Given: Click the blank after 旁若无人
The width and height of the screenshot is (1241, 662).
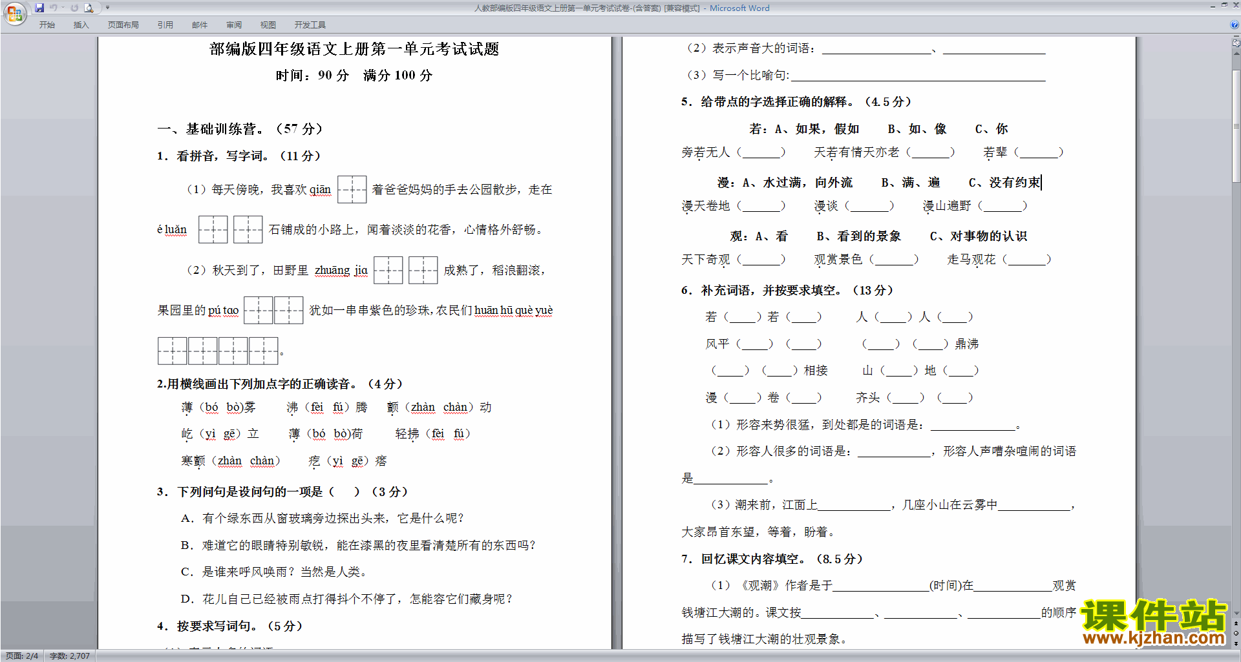Looking at the screenshot, I should pyautogui.click(x=761, y=152).
